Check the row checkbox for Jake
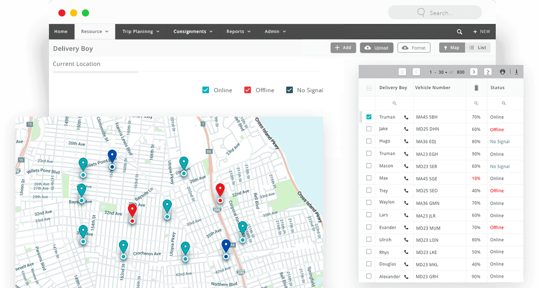Screen dimensions: 539x288 click(370, 129)
